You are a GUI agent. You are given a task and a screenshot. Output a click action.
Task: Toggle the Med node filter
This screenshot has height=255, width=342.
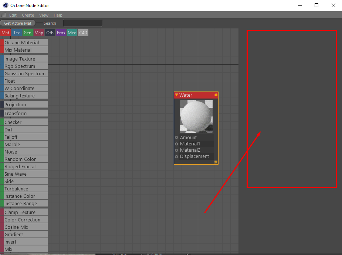pyautogui.click(x=72, y=33)
